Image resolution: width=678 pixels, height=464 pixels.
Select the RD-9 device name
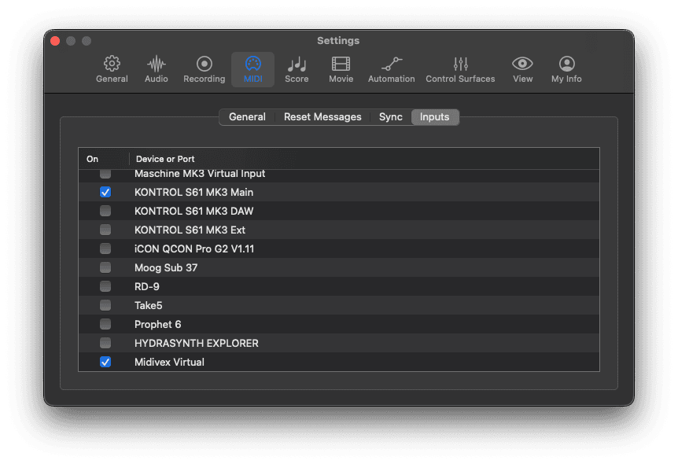click(147, 286)
